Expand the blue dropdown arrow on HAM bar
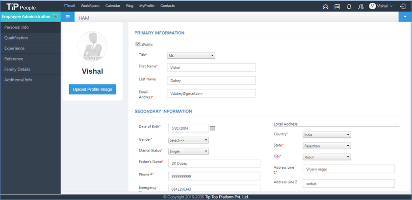This screenshot has width=412, height=200. [x=405, y=17]
